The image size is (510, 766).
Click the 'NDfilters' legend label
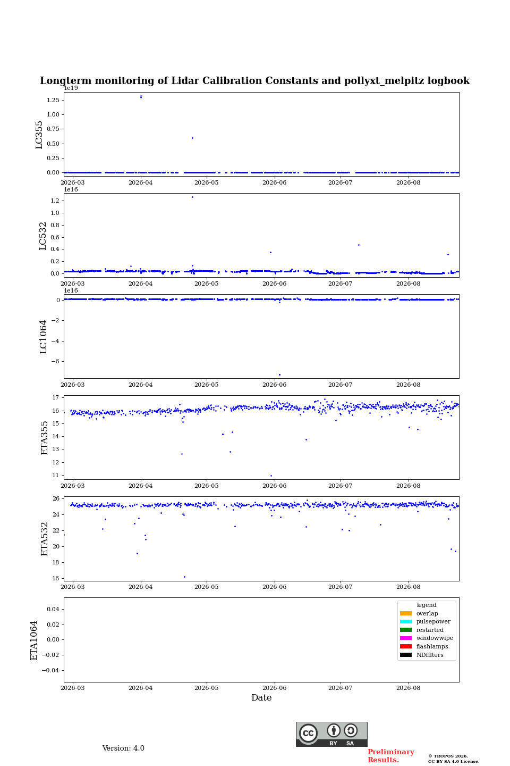click(430, 655)
